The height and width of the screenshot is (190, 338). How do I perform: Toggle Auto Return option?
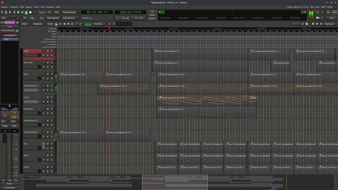pos(70,18)
